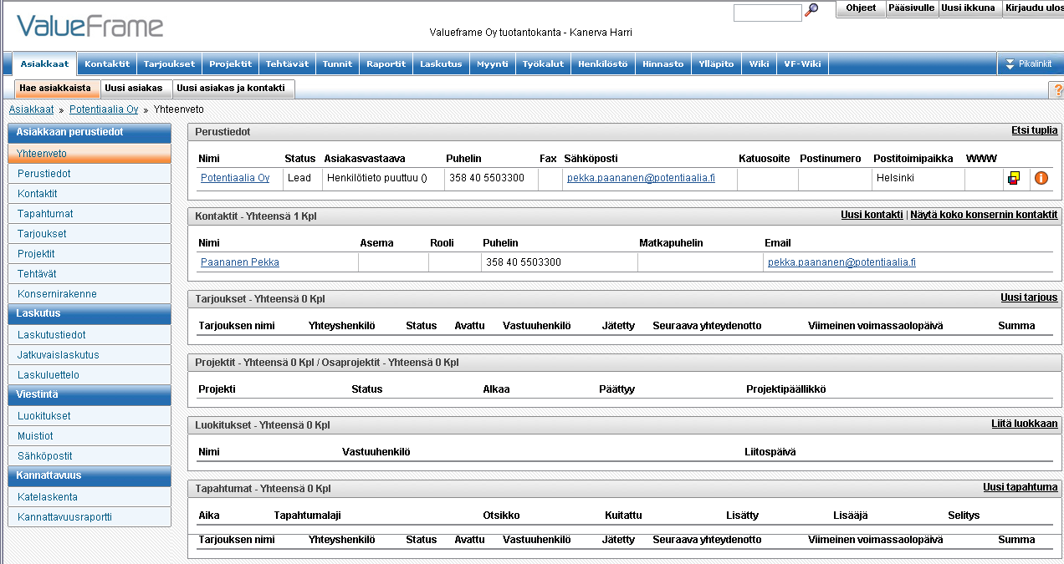This screenshot has width=1064, height=564.
Task: Open the Laskutus main tab
Action: tap(441, 64)
